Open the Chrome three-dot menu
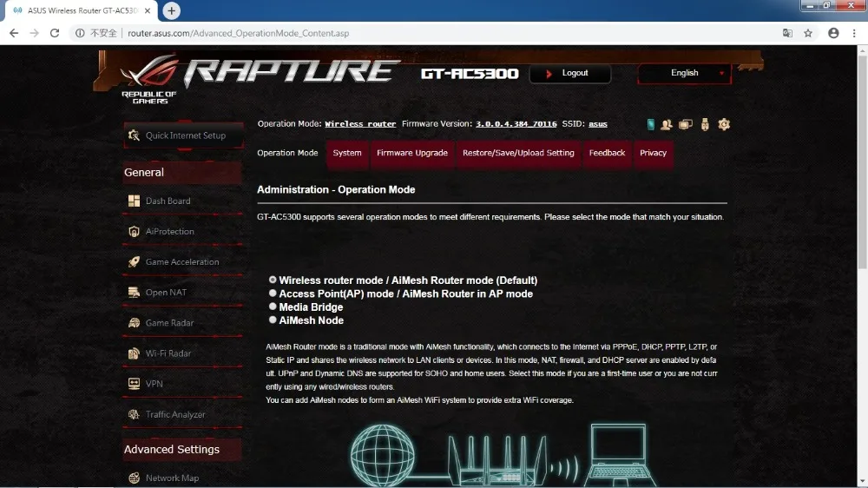The image size is (868, 488). [x=854, y=33]
